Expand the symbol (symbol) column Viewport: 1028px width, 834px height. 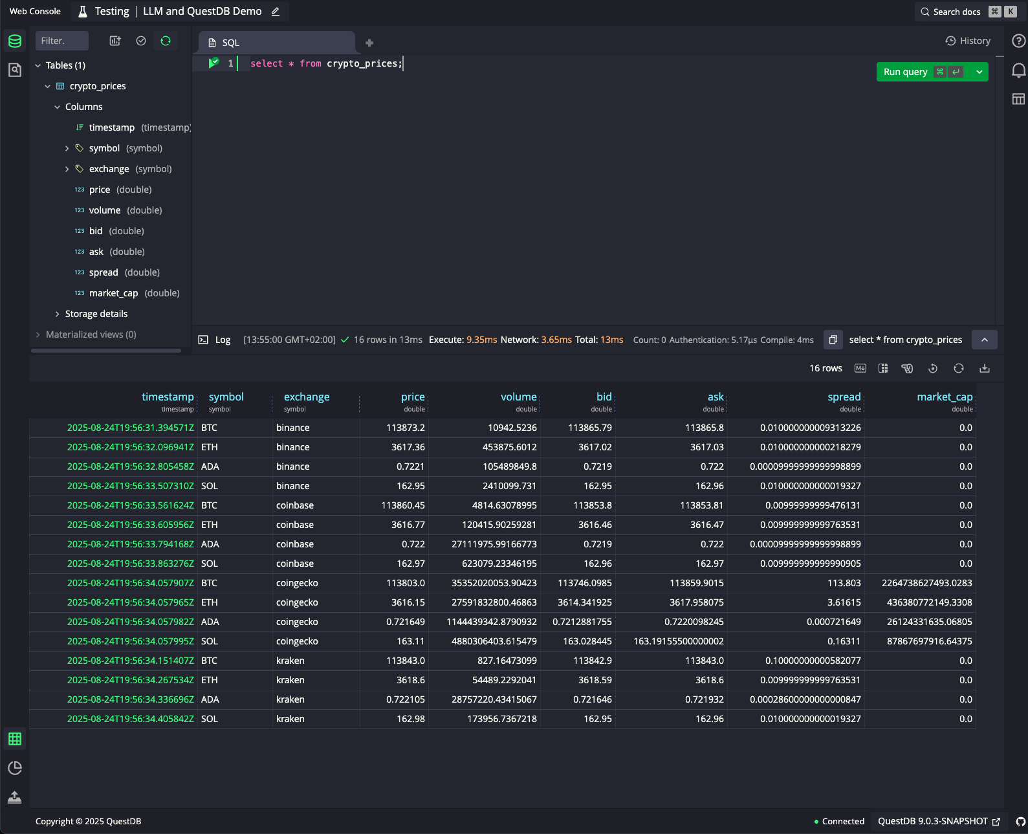(67, 148)
